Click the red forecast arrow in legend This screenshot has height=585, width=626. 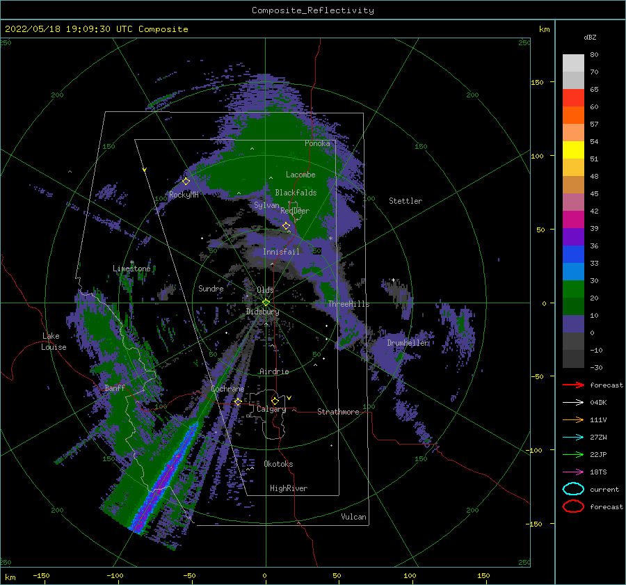click(x=573, y=385)
